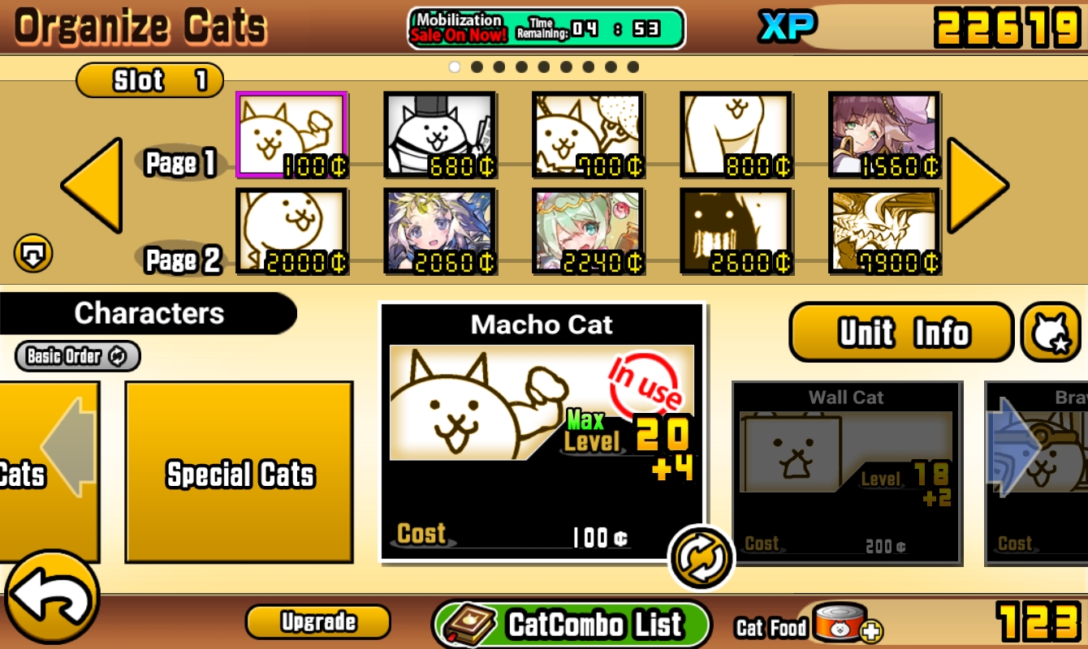Open the cat star favorites icon
This screenshot has height=649, width=1088.
point(1051,332)
